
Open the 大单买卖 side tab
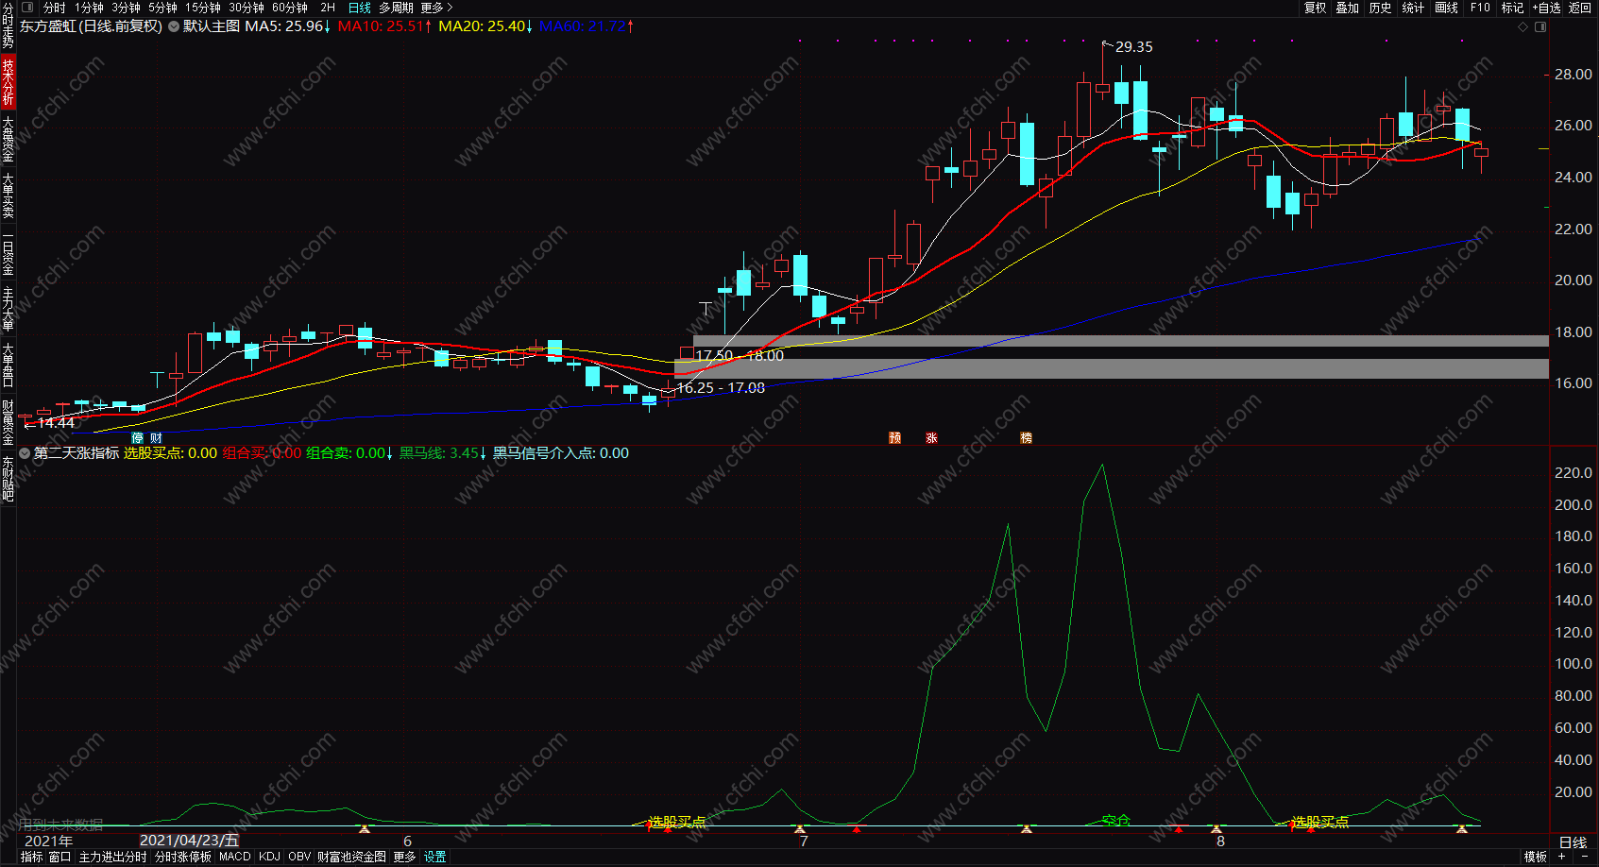(x=8, y=195)
